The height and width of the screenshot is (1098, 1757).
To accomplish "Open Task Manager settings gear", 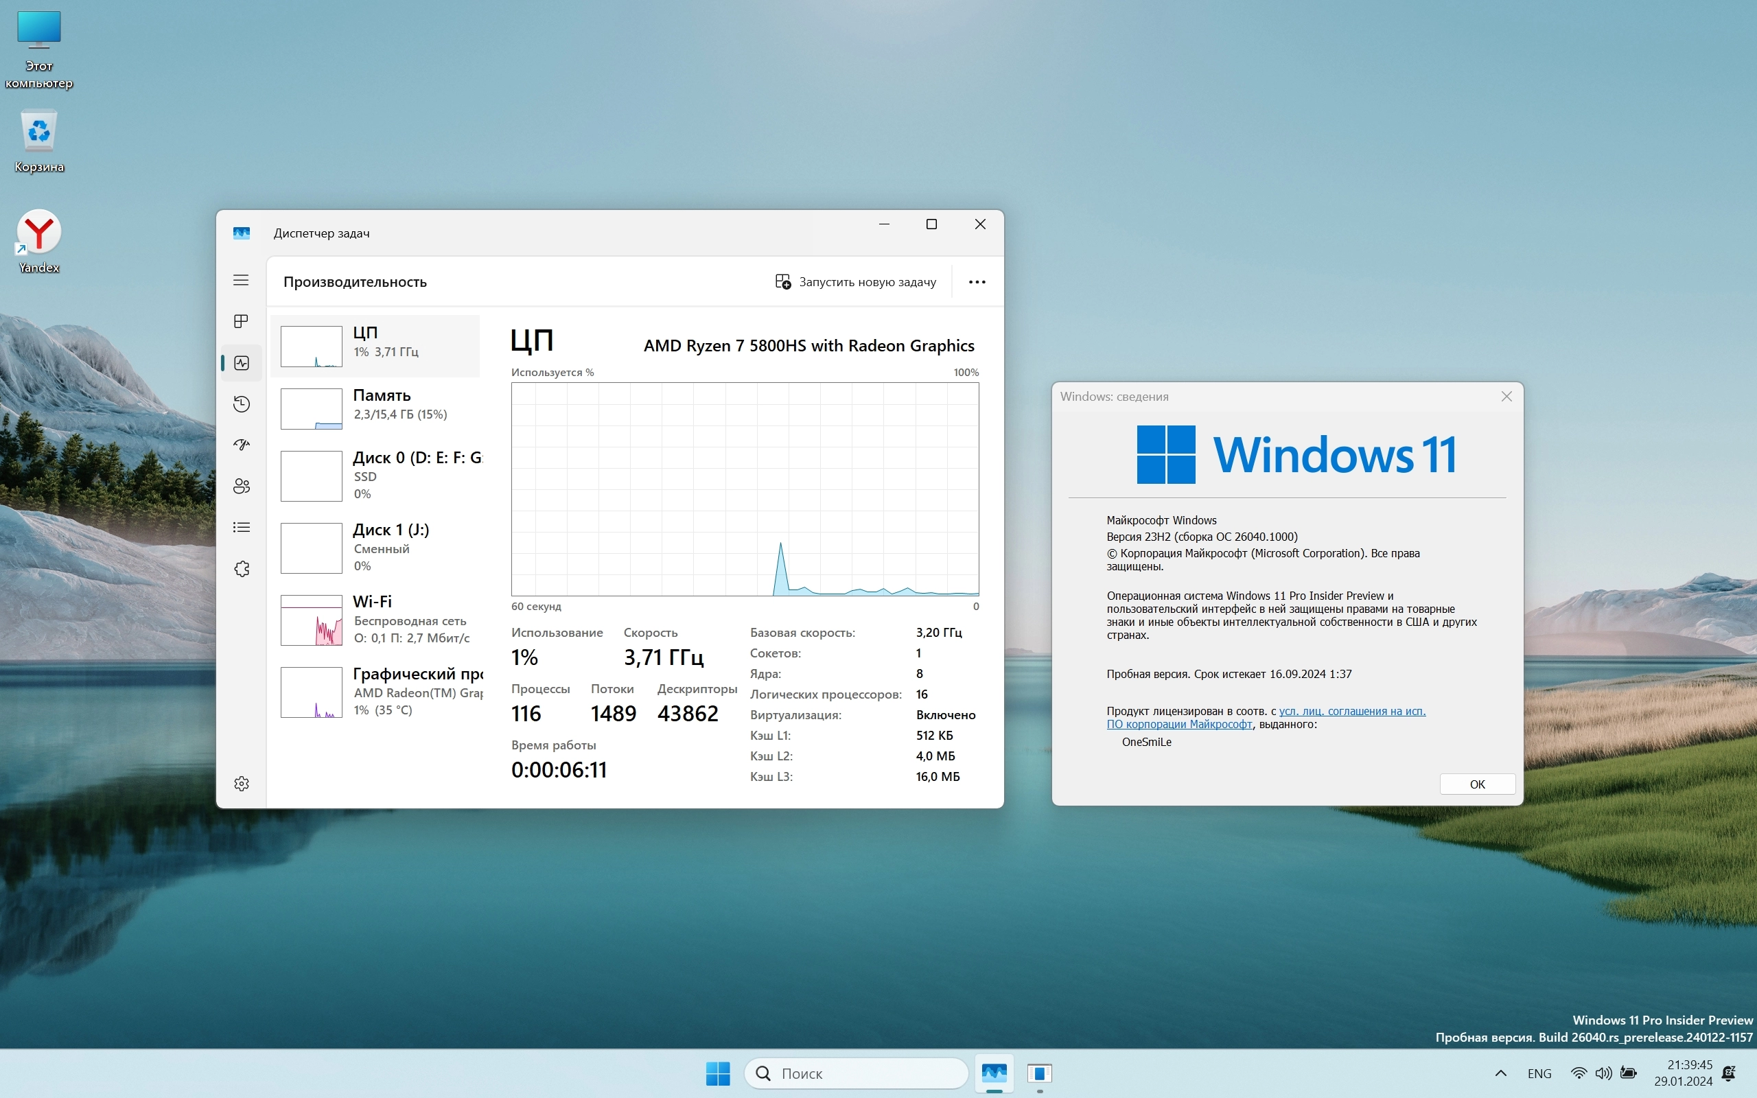I will pyautogui.click(x=241, y=784).
